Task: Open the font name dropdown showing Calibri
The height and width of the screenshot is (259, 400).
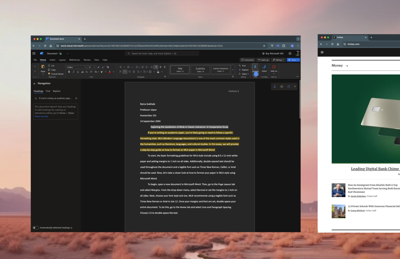Action: (76, 67)
